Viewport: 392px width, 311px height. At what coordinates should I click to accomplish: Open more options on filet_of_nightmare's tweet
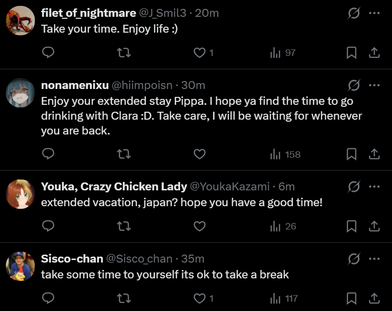[374, 13]
